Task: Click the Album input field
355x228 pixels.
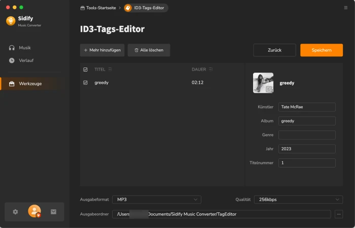Action: click(307, 121)
